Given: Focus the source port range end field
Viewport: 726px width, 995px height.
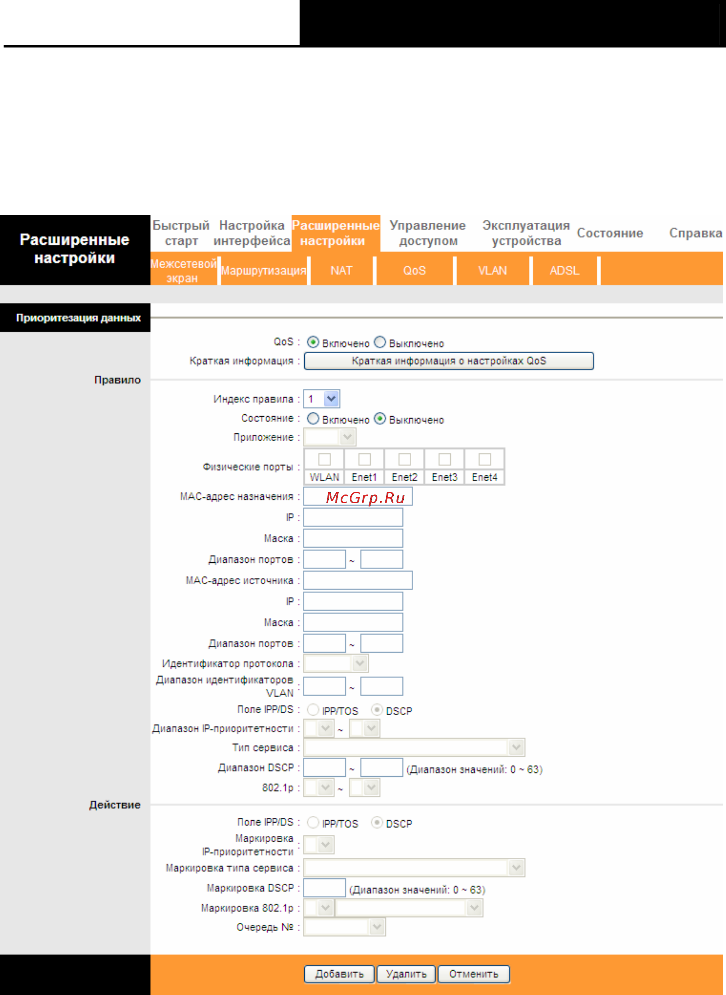Looking at the screenshot, I should pyautogui.click(x=381, y=643).
